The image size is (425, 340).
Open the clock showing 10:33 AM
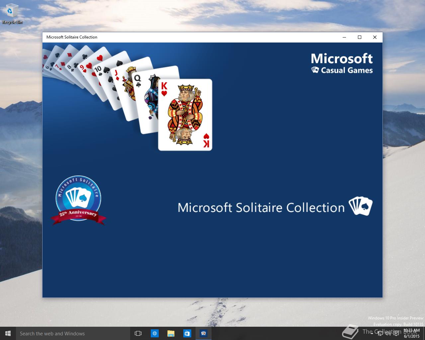point(412,333)
